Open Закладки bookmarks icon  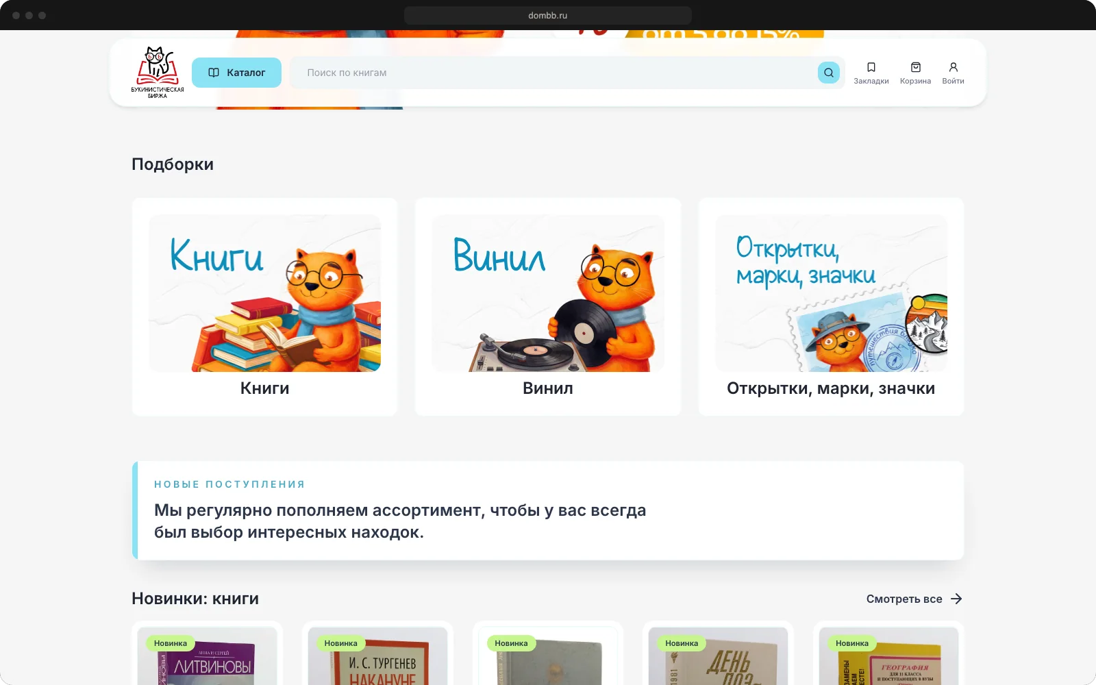[871, 73]
